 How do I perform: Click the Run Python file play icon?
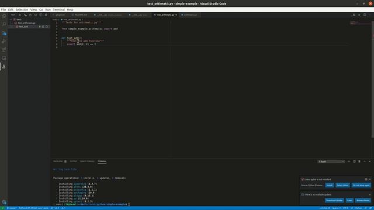[359, 15]
